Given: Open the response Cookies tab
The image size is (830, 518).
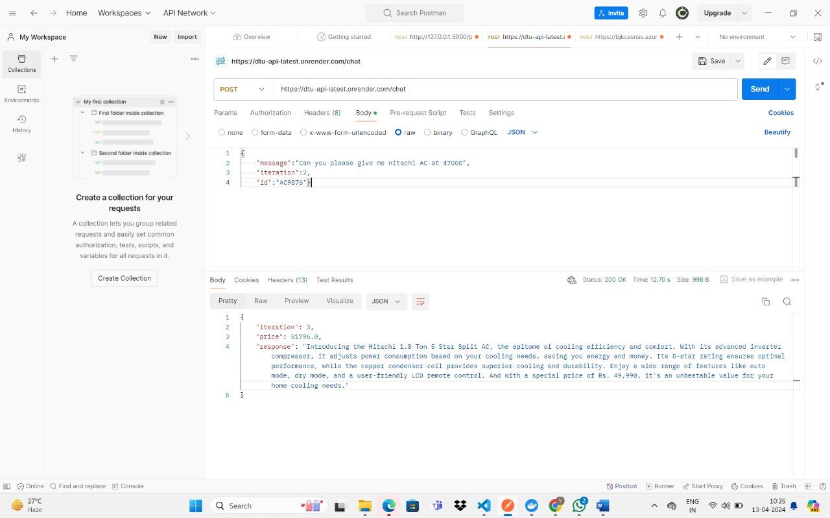Looking at the screenshot, I should coord(246,280).
